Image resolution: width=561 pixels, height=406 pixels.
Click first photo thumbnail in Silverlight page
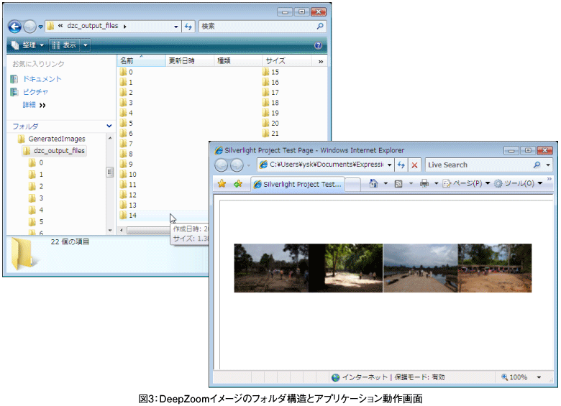click(x=271, y=268)
